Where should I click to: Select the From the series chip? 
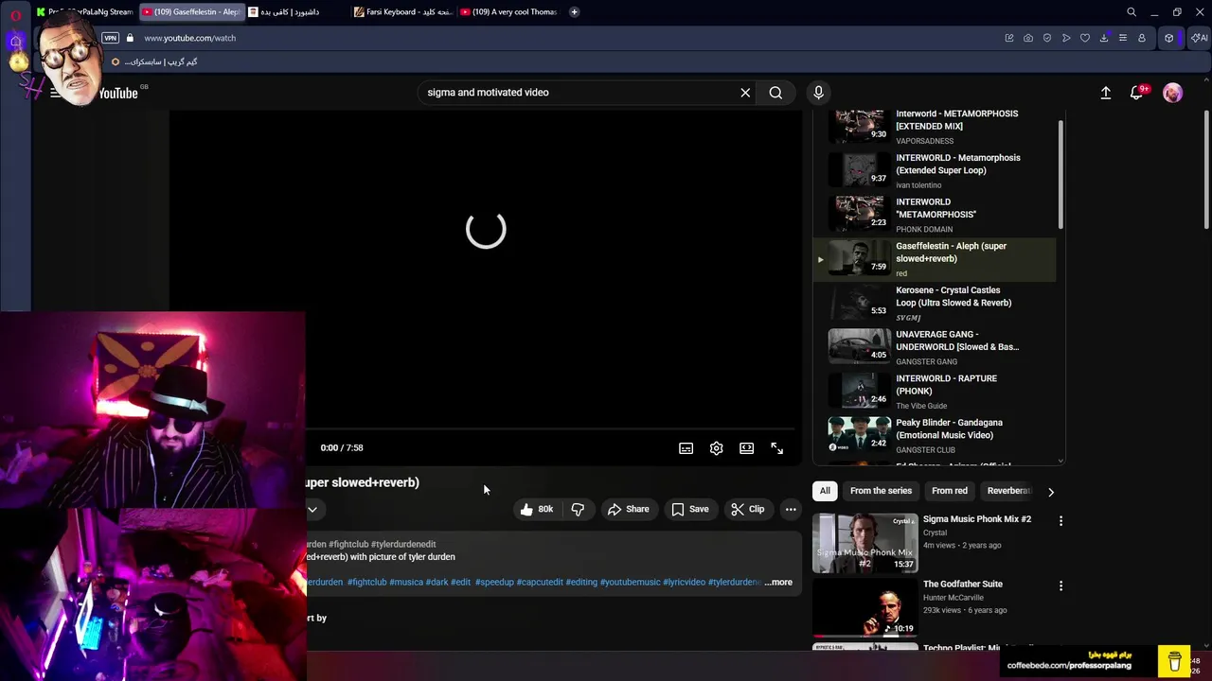(x=881, y=491)
